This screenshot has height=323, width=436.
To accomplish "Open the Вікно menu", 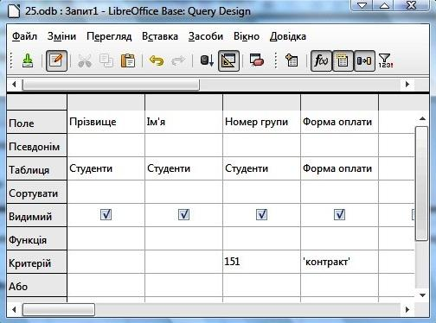I will (x=247, y=36).
